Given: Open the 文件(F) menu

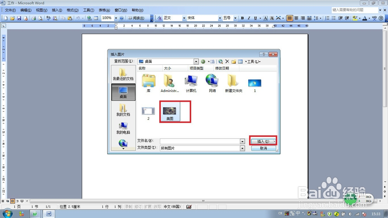Looking at the screenshot, I should pos(10,10).
